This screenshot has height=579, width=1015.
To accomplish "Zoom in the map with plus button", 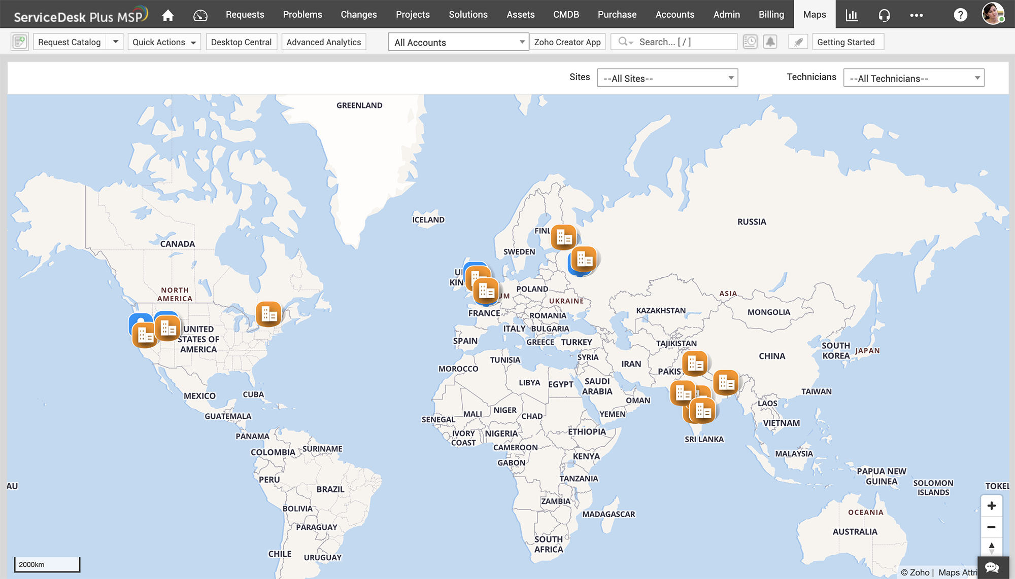I will pyautogui.click(x=991, y=506).
